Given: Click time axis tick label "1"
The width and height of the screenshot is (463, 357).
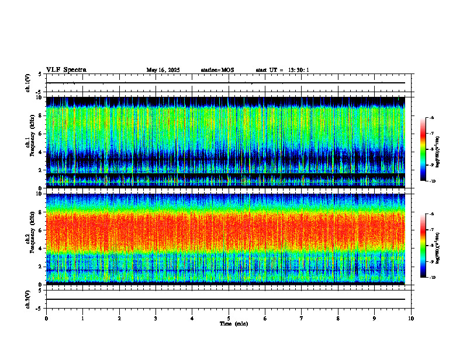Looking at the screenshot, I should 82,318.
